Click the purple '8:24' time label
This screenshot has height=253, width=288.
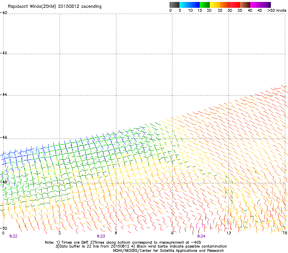click(202, 236)
